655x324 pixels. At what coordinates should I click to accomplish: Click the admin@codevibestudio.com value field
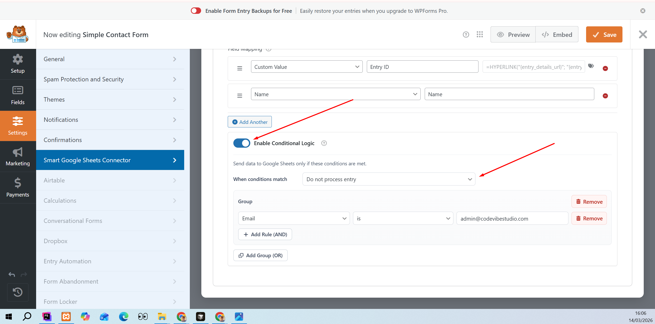512,218
